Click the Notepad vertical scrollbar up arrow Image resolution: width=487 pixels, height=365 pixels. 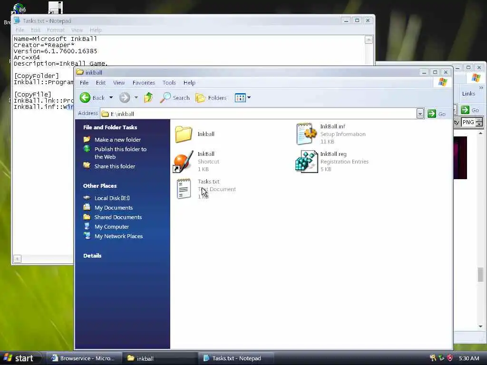[x=369, y=40]
